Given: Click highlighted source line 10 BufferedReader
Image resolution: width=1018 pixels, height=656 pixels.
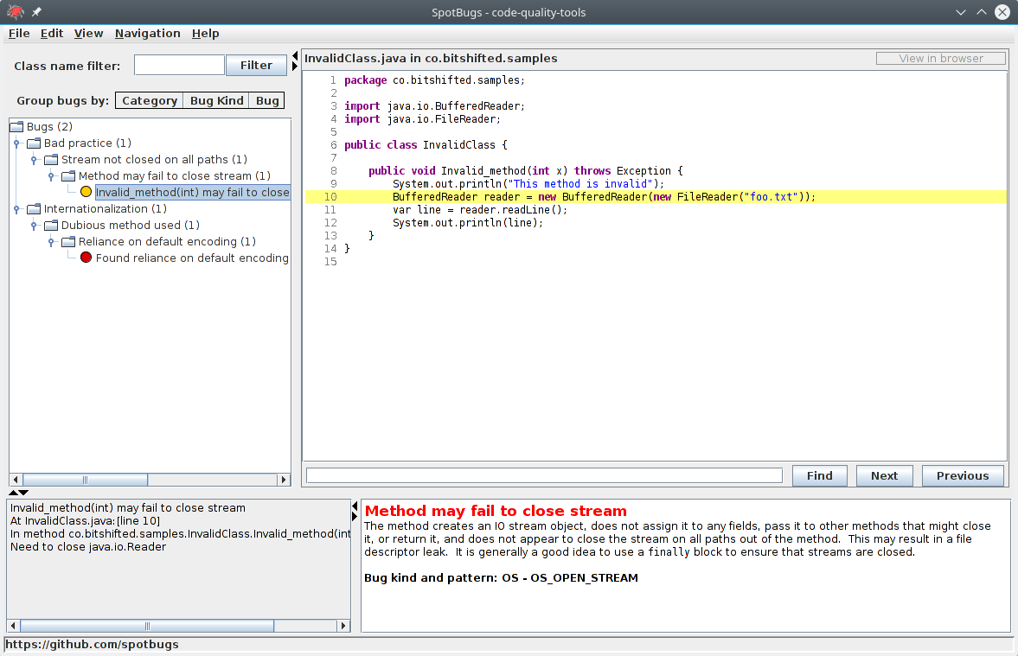Looking at the screenshot, I should coord(656,196).
